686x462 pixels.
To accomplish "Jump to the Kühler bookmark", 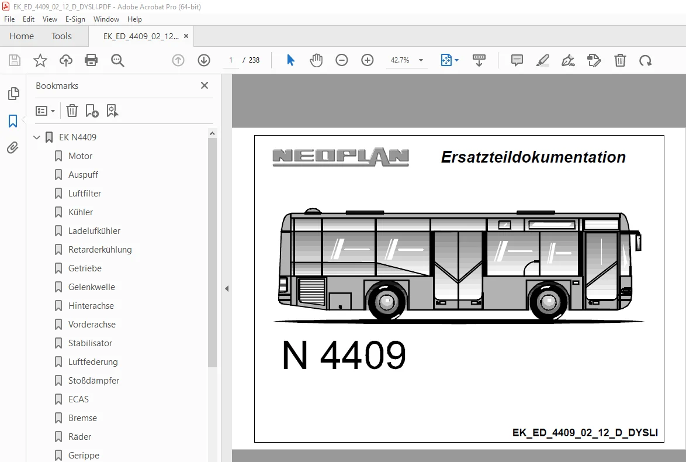I will 81,212.
